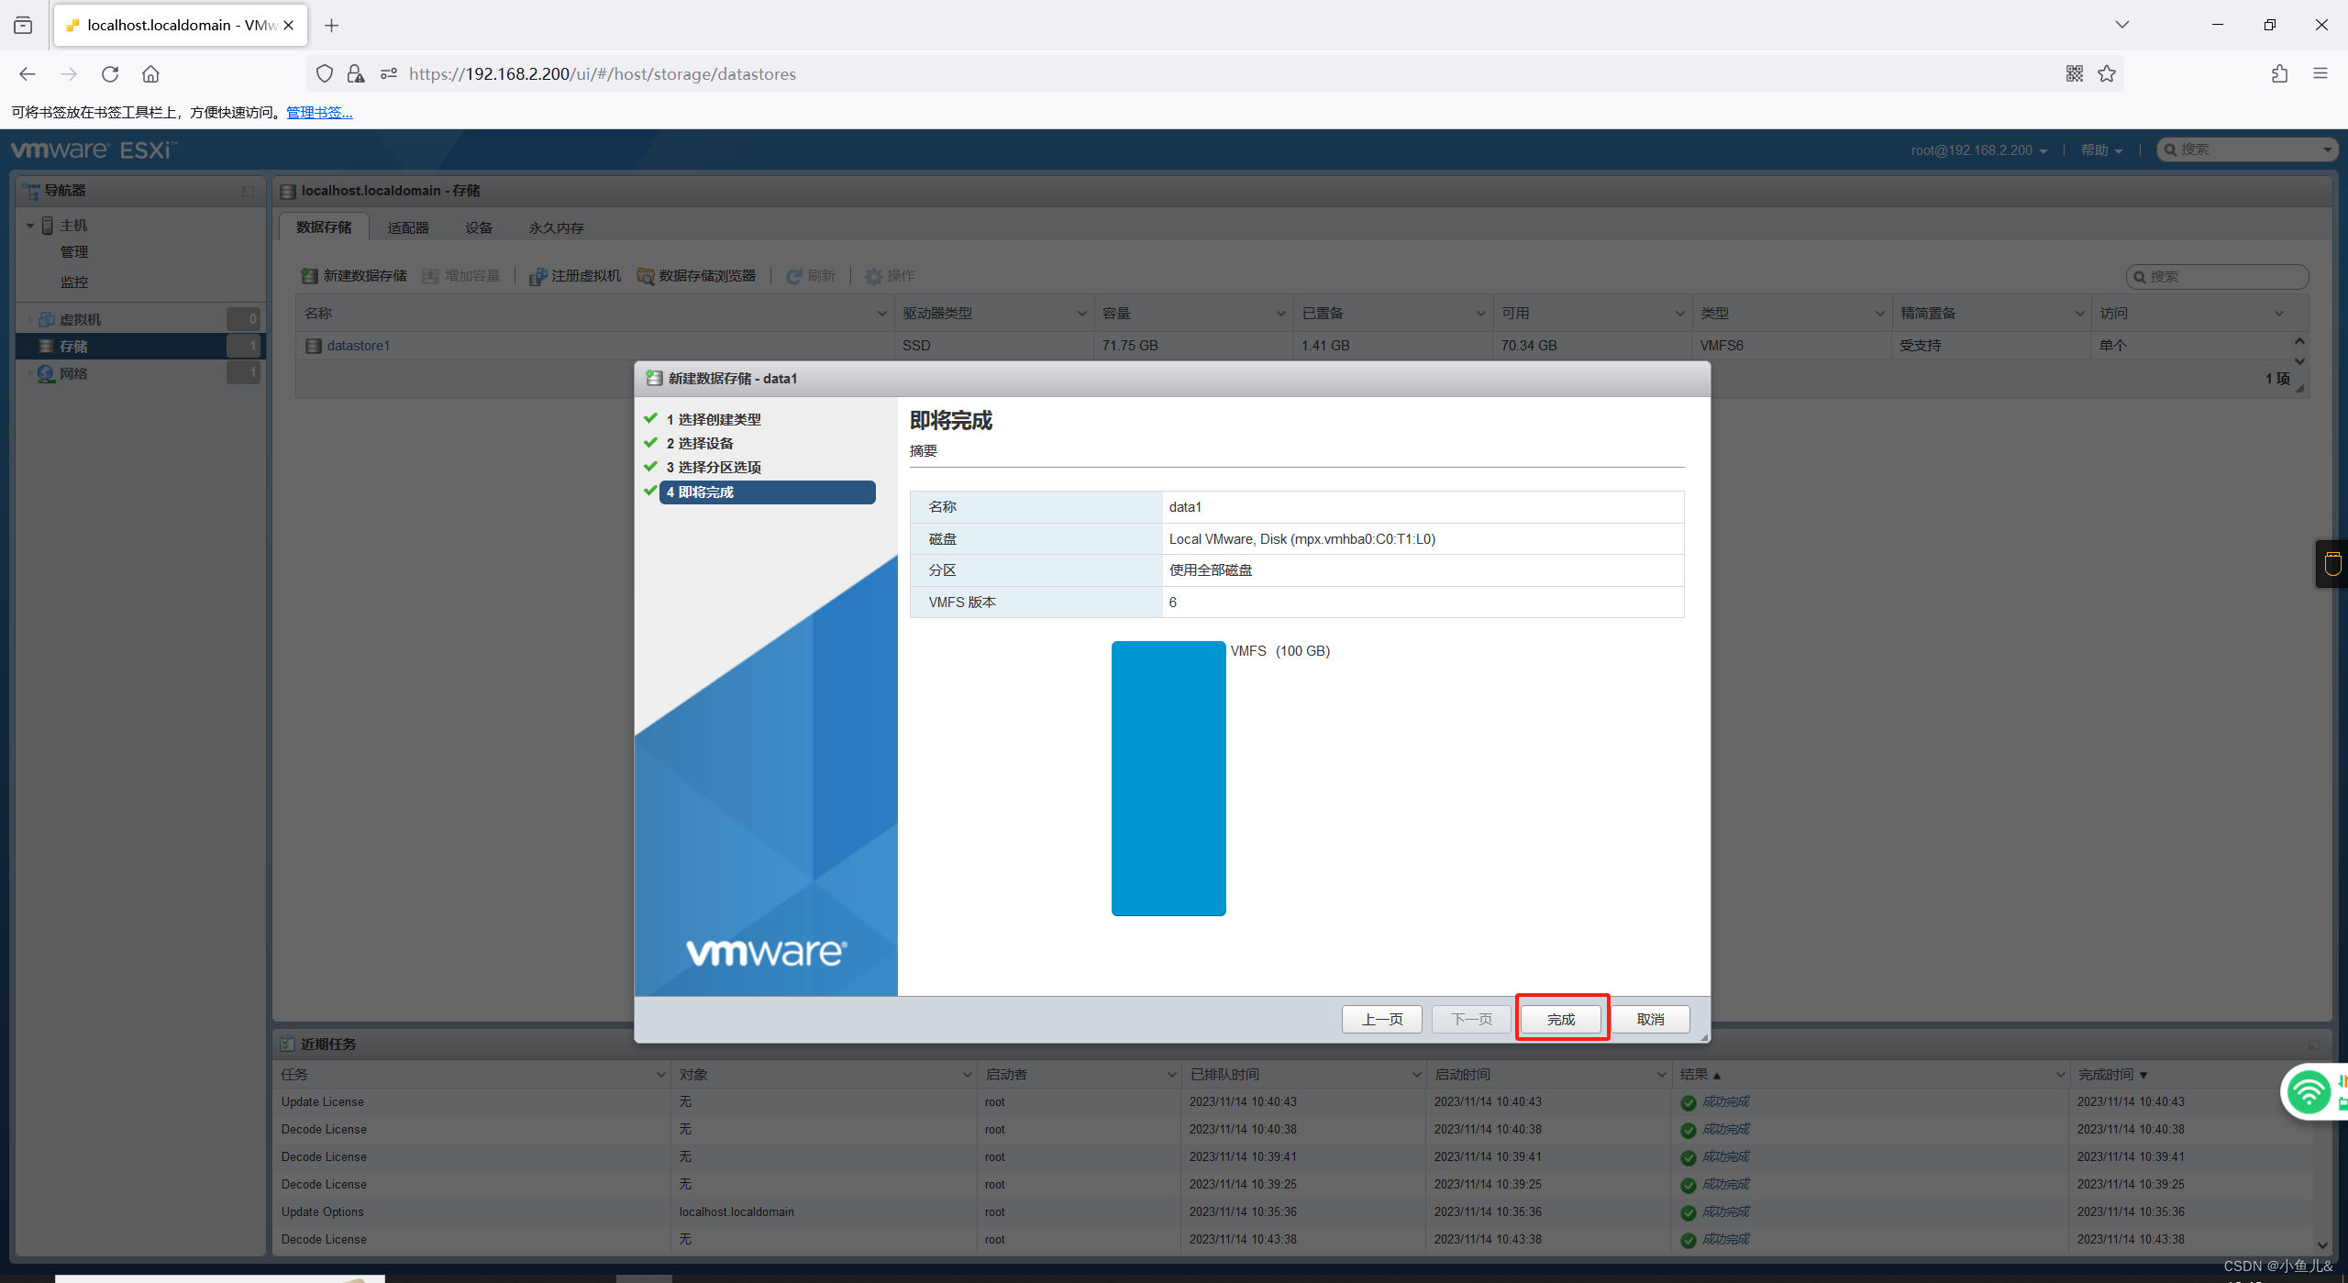This screenshot has width=2348, height=1283.
Task: Select 网络 item in navigator
Action: pyautogui.click(x=73, y=373)
